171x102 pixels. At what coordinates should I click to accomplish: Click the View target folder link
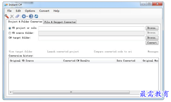pyautogui.click(x=21, y=52)
